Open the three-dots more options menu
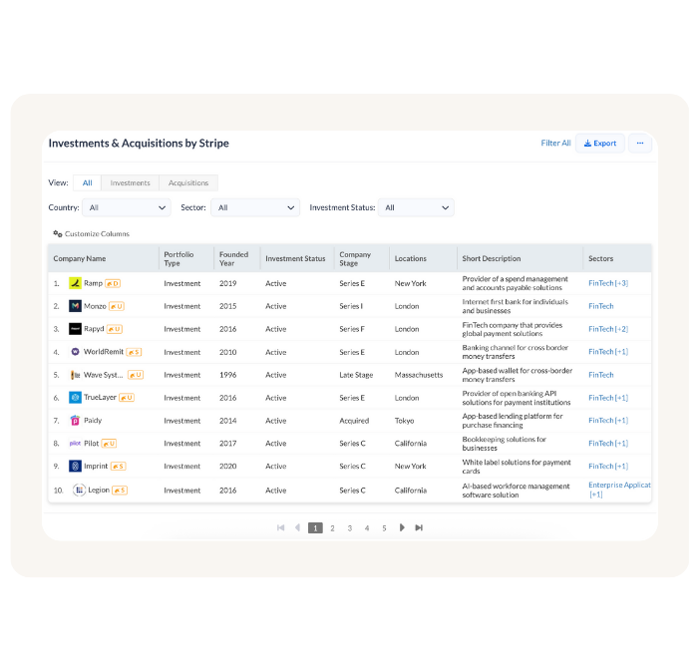700x663 pixels. [x=640, y=144]
